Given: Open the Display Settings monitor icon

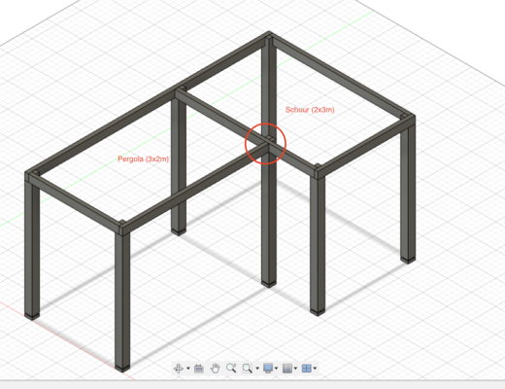Looking at the screenshot, I should tap(268, 369).
